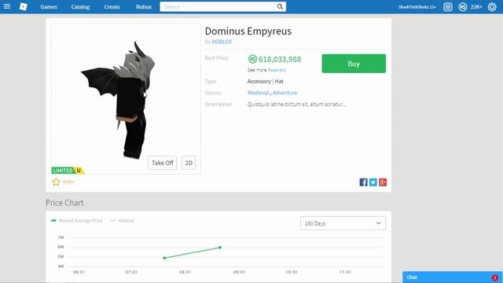
Task: Open the ROBLOX creator link
Action: 222,42
